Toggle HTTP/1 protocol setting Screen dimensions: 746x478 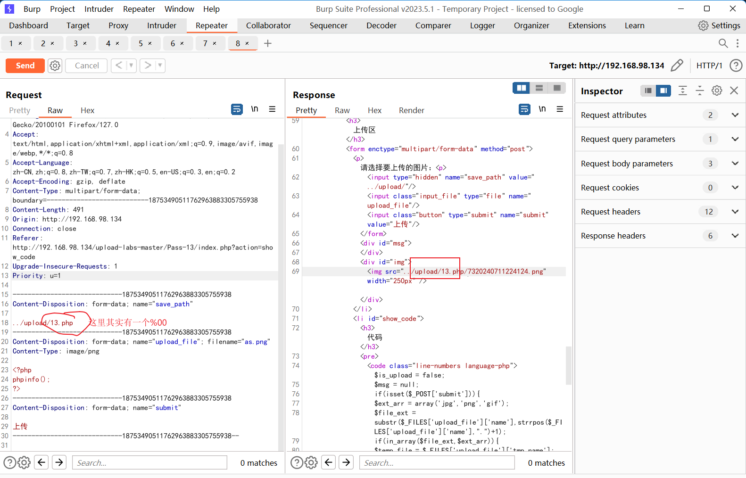point(709,66)
